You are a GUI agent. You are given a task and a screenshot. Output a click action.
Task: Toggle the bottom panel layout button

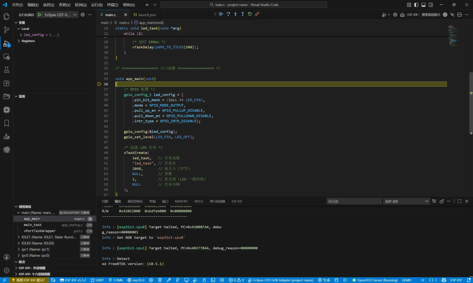(x=424, y=5)
